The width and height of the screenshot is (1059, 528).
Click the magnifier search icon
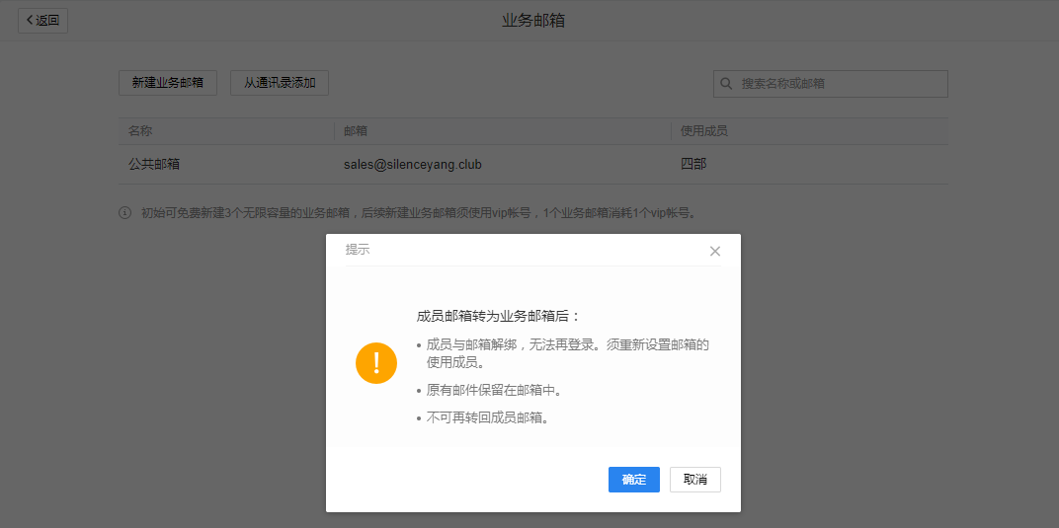[x=727, y=84]
